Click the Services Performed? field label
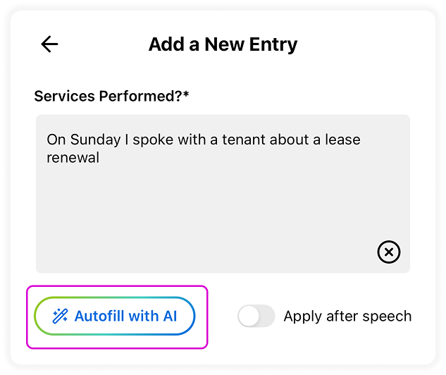 tap(111, 96)
